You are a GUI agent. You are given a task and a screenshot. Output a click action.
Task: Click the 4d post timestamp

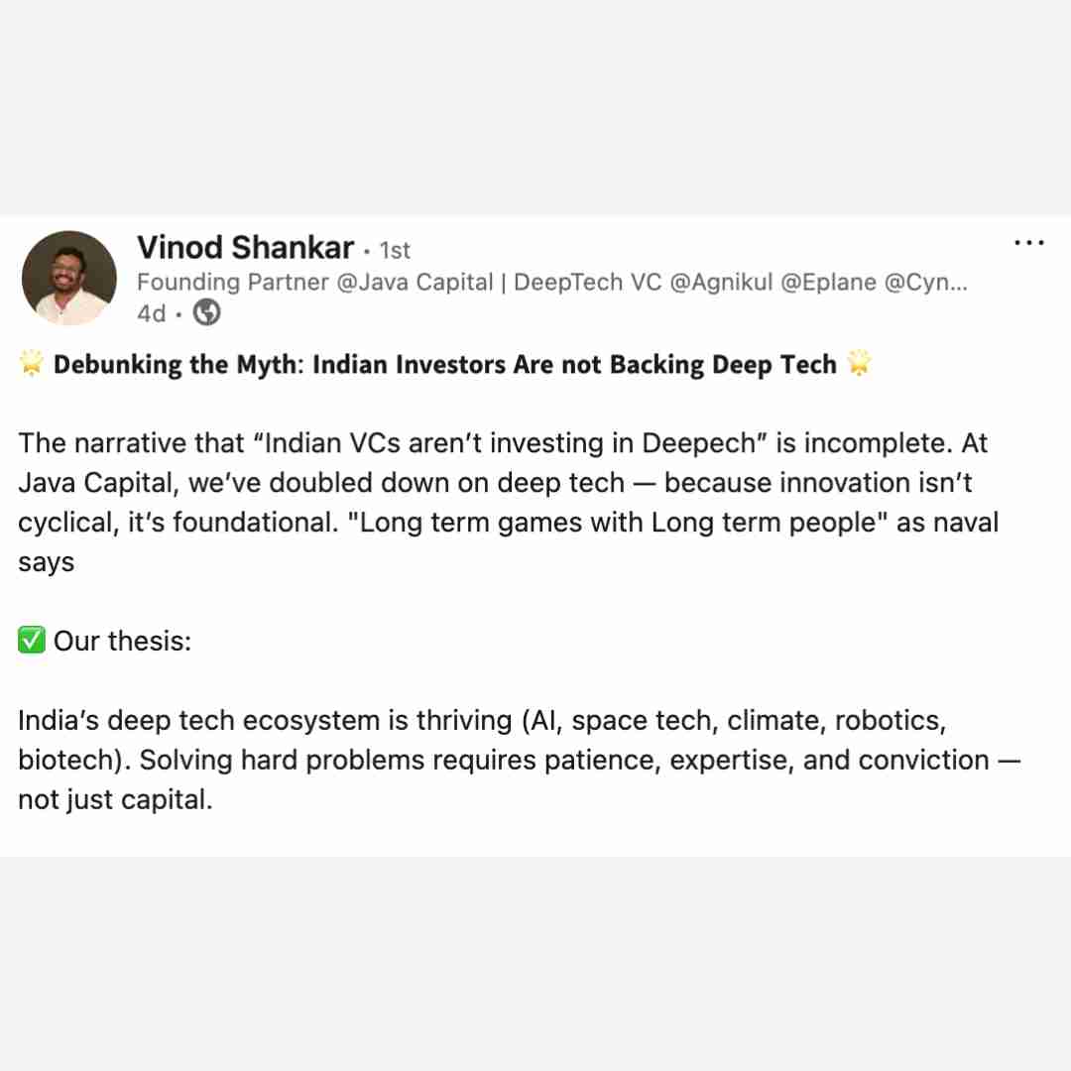coord(151,313)
